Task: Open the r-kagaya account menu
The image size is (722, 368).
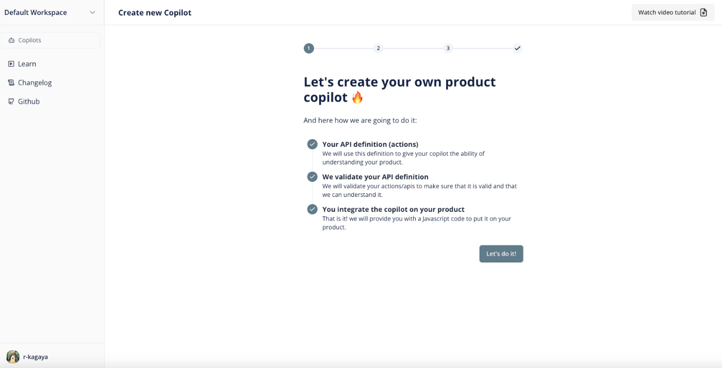Action: 35,357
